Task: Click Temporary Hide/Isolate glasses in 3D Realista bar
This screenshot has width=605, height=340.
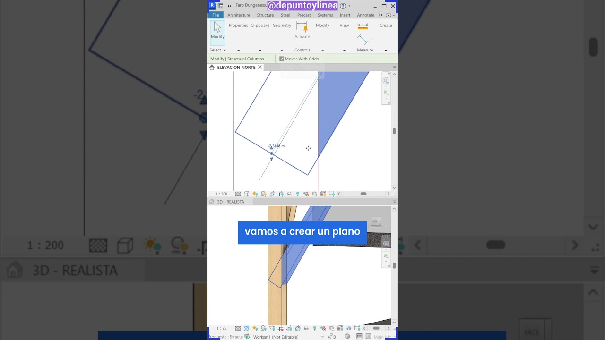Action: tap(306, 328)
